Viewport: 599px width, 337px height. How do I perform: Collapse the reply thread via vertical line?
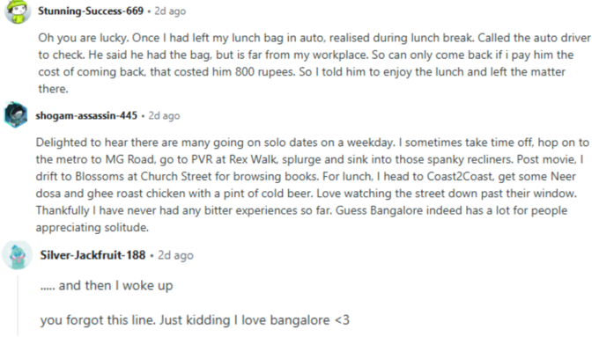[18, 305]
